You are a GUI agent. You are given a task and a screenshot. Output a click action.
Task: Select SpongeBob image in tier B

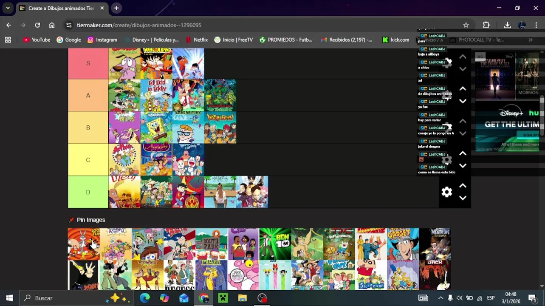pyautogui.click(x=156, y=127)
